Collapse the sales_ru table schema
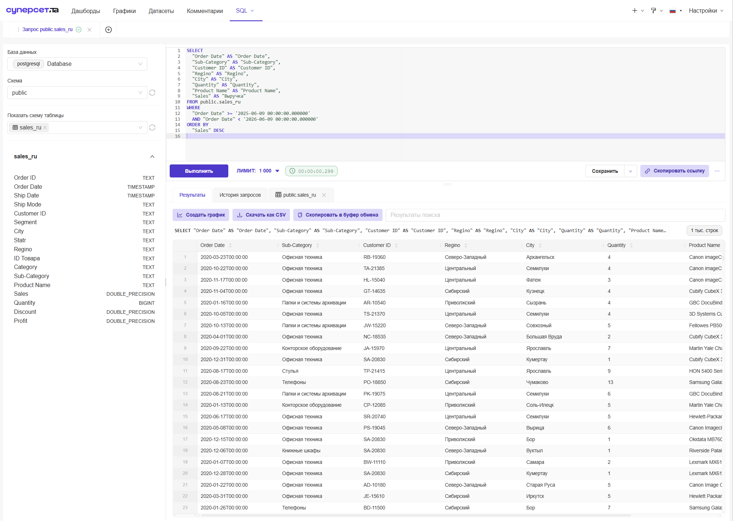This screenshot has height=521, width=733. [x=152, y=157]
